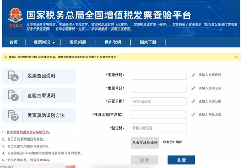Click the magnifier document icon beside 发票查验说明

tap(13, 76)
